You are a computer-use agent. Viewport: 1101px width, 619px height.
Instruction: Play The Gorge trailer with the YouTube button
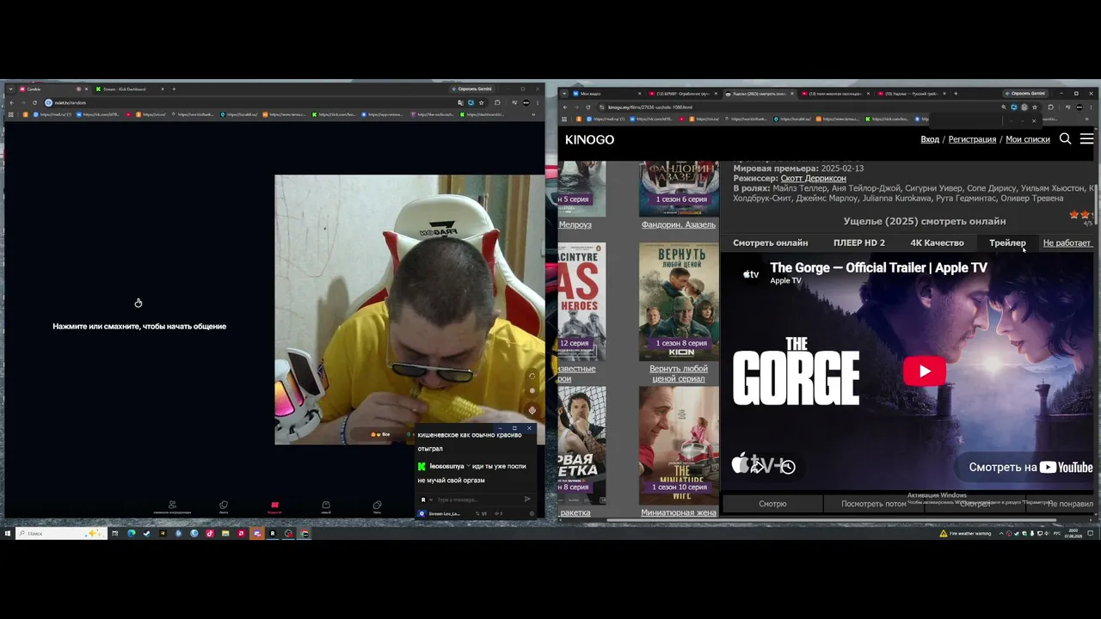pos(925,371)
